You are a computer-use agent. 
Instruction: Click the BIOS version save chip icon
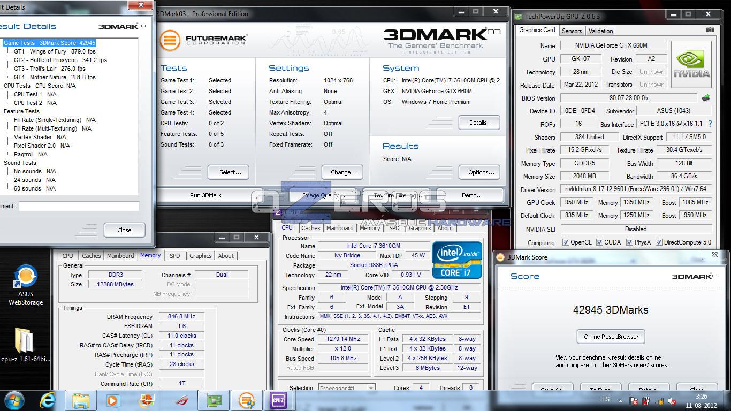point(706,98)
